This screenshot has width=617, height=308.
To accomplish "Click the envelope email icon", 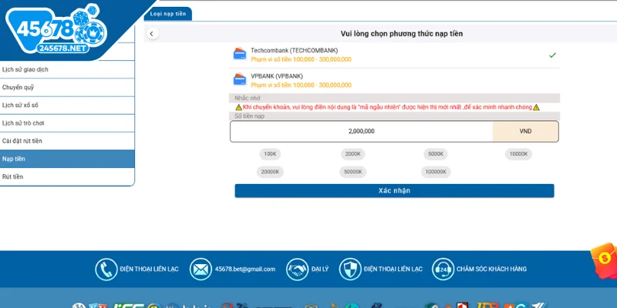I will [x=201, y=269].
